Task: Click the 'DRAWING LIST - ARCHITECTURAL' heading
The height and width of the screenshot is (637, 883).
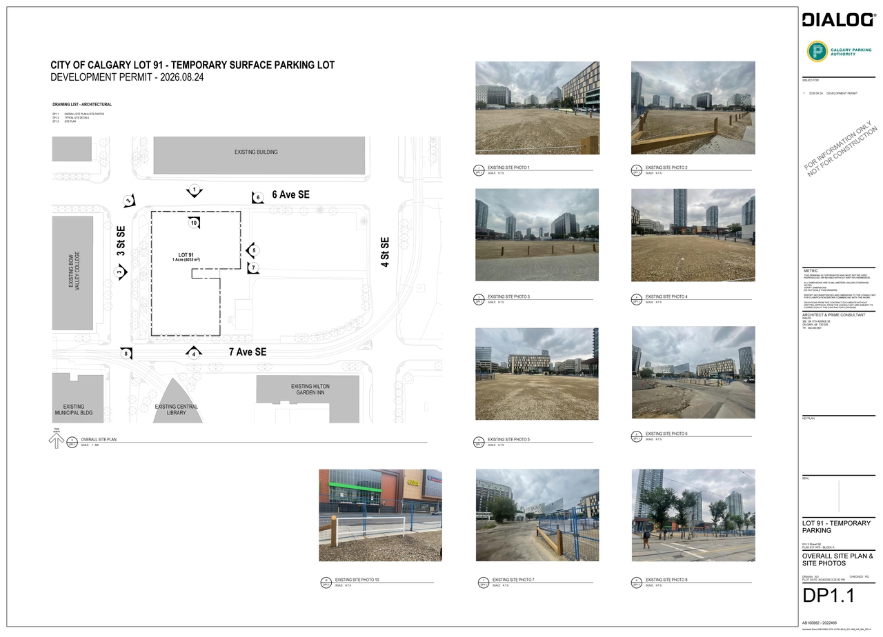Action: (82, 105)
